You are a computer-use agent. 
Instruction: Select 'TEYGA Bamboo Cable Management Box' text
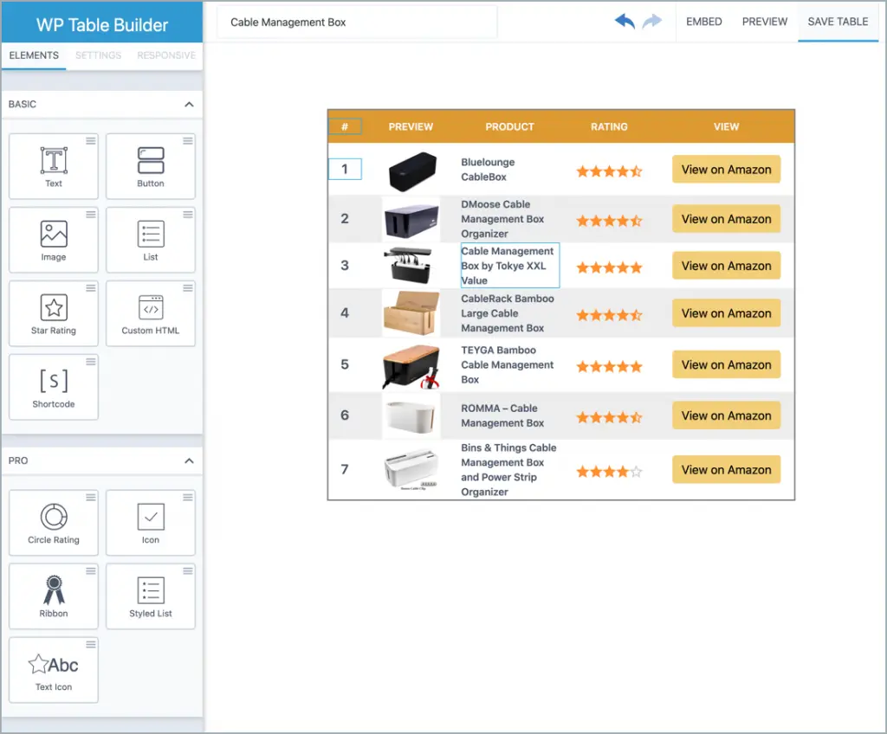508,364
